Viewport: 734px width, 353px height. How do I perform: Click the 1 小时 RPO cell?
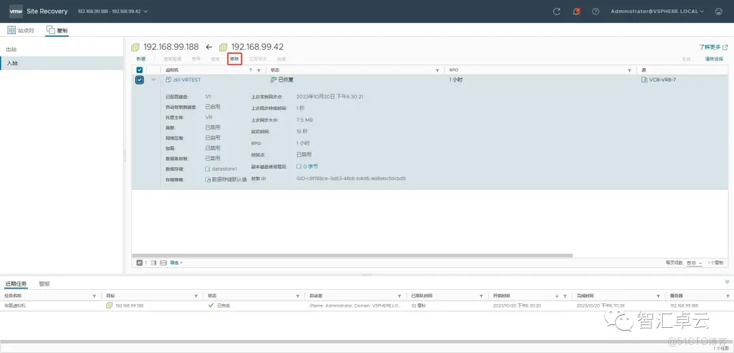[x=456, y=80]
